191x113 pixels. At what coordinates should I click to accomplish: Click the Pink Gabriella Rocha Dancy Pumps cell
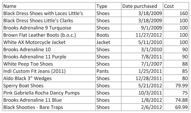point(49,93)
